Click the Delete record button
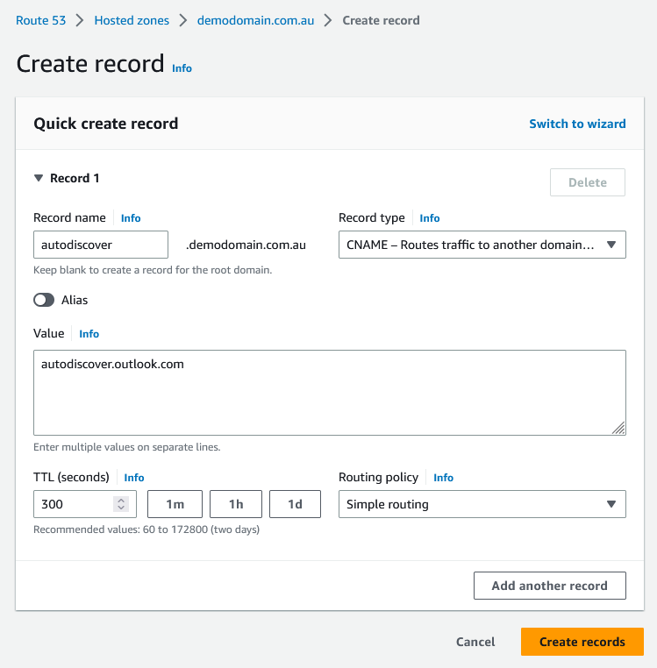The width and height of the screenshot is (657, 668). point(587,182)
